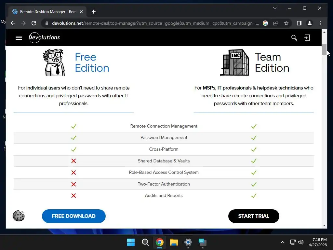
Task: Open the Settings gear in taskbar
Action: tap(188, 242)
